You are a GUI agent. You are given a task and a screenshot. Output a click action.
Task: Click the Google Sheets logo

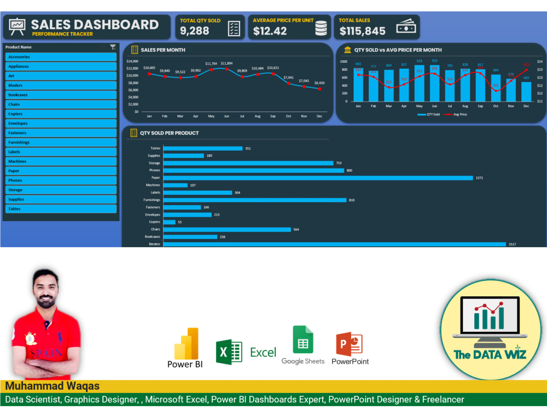pyautogui.click(x=302, y=342)
